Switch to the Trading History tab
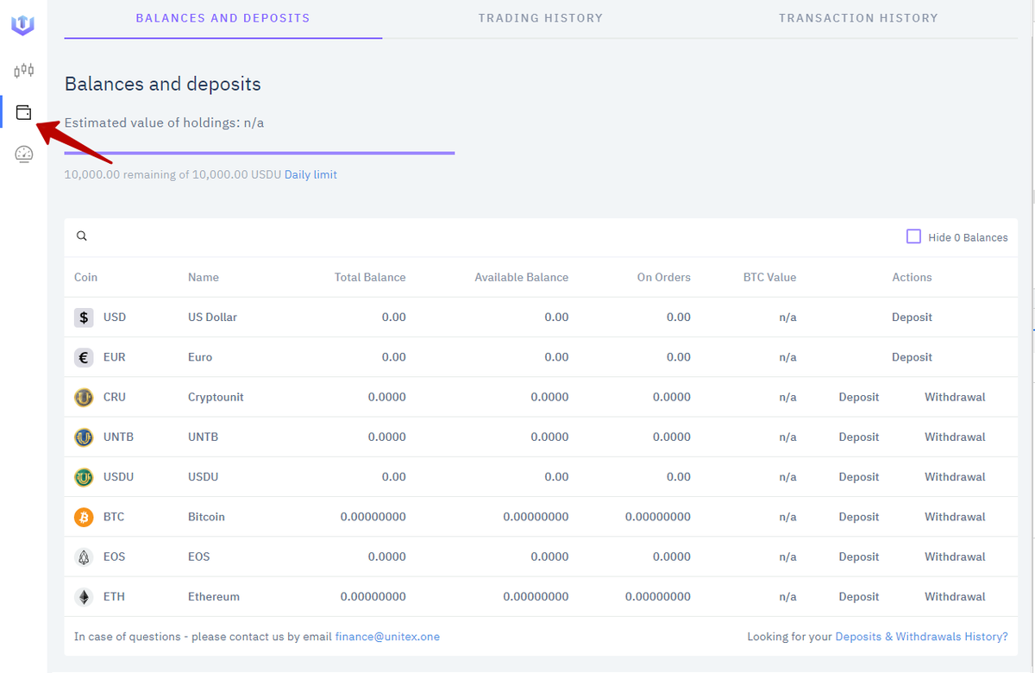The height and width of the screenshot is (673, 1035). click(541, 17)
